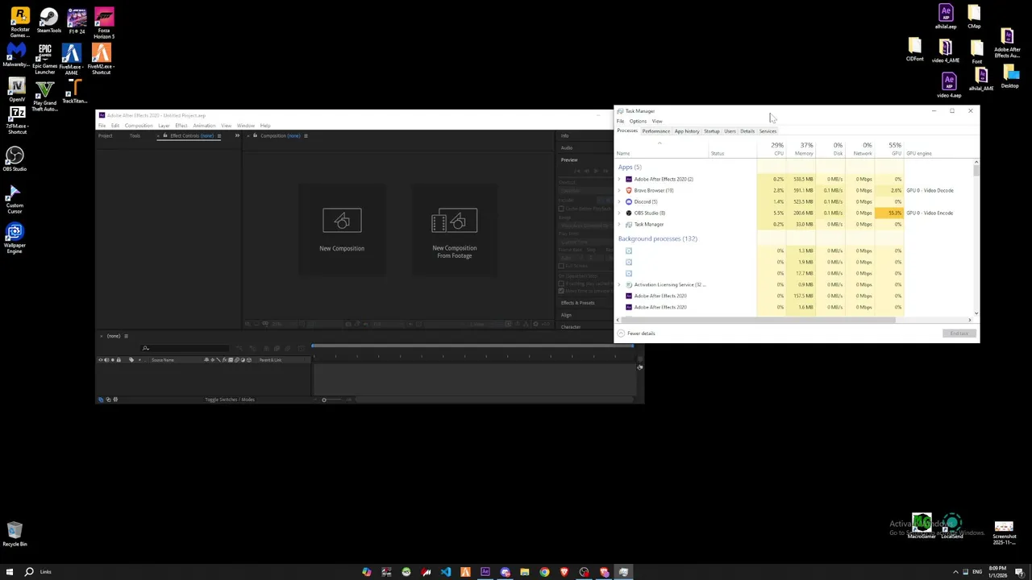The width and height of the screenshot is (1032, 580).
Task: Expand Adobe After Effects 2020 (2) process group
Action: pos(620,179)
